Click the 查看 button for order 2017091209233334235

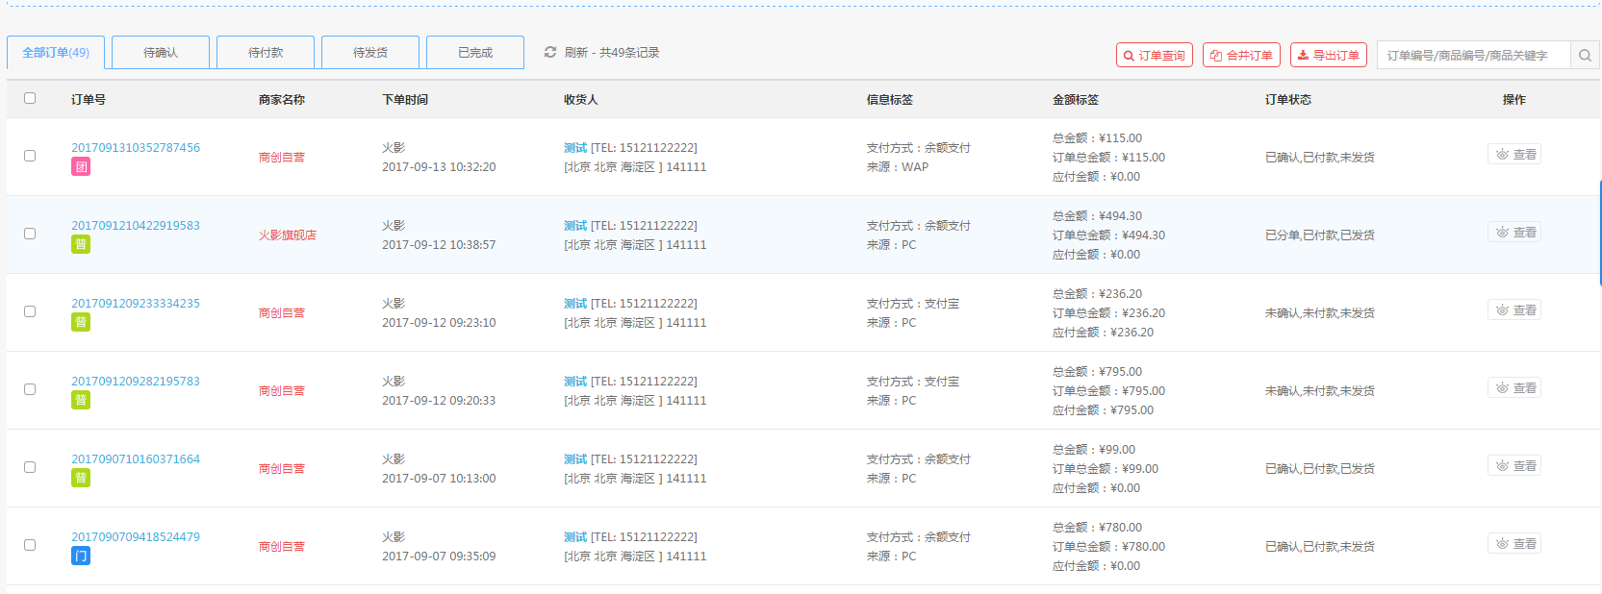tap(1514, 310)
